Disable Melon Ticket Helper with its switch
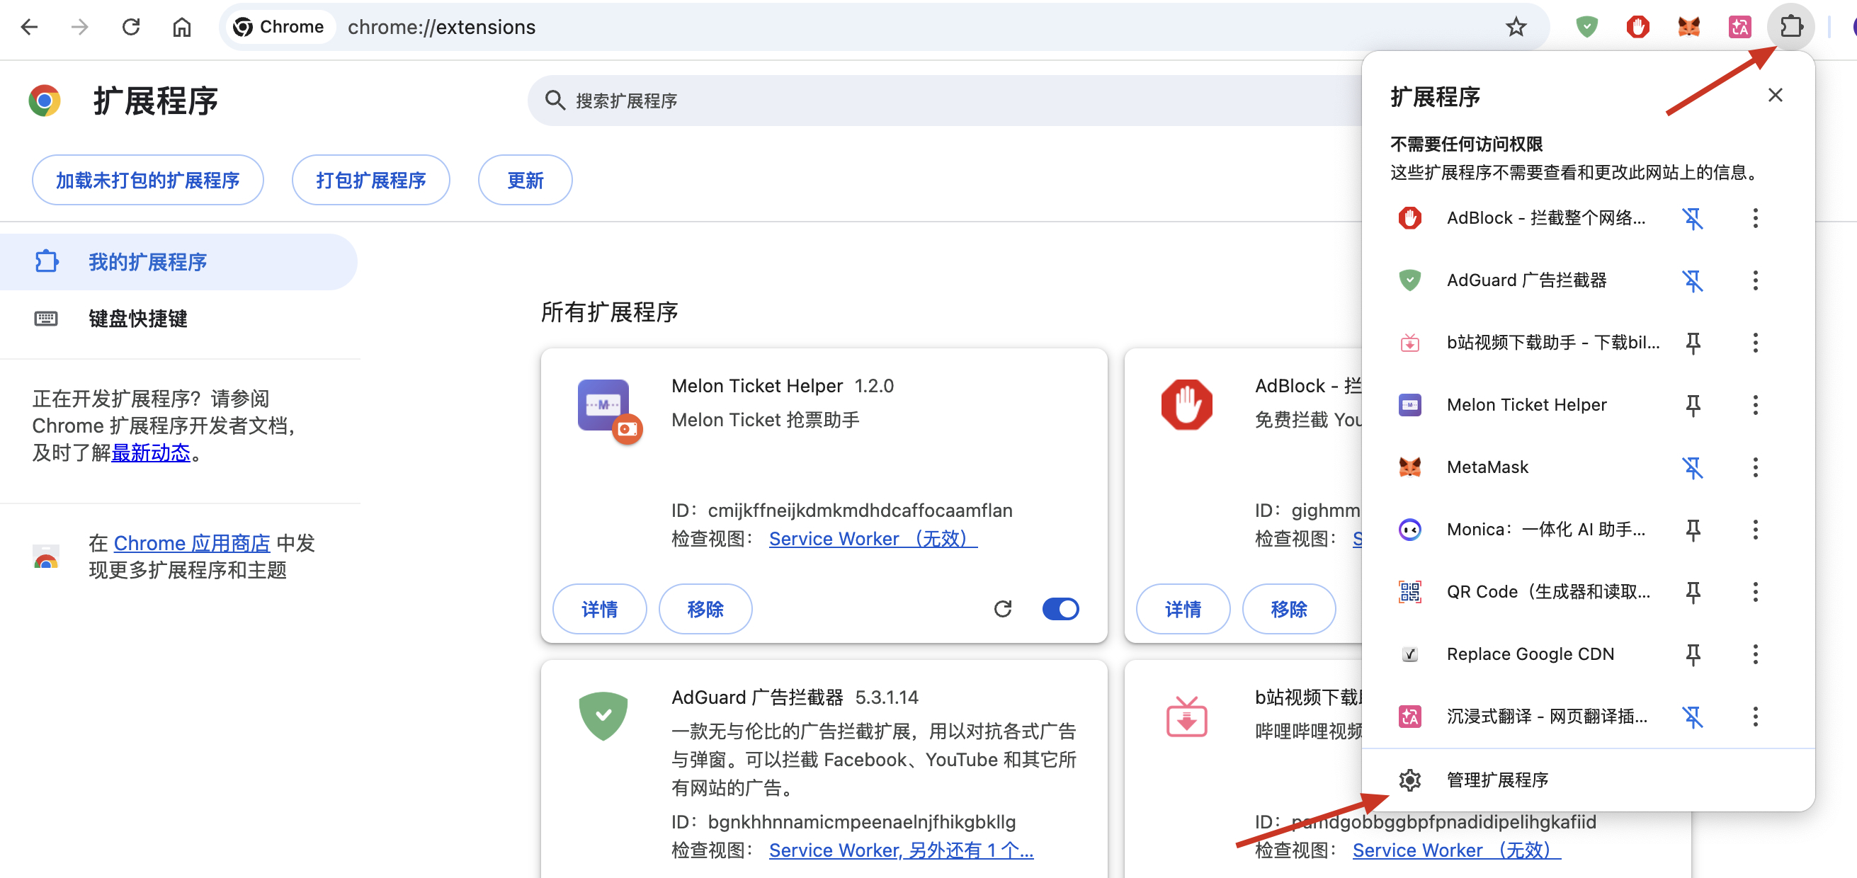This screenshot has height=878, width=1857. (1060, 609)
